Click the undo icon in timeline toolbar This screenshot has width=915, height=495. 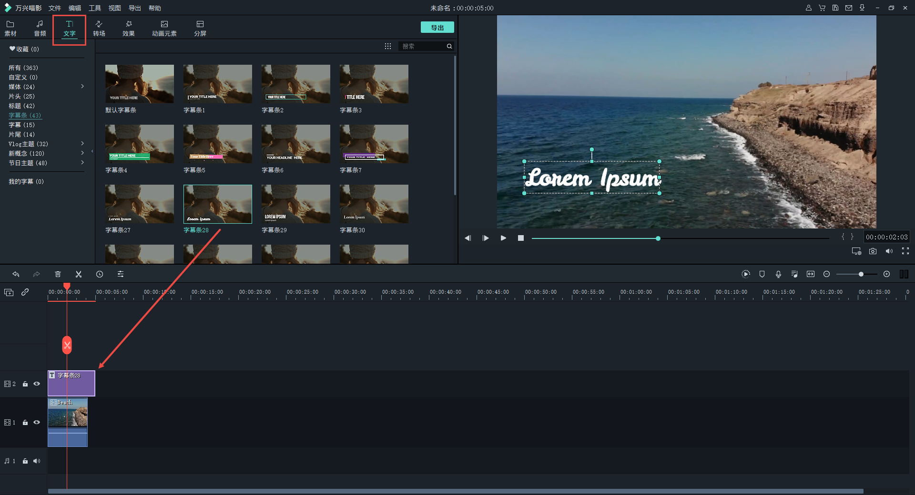(x=16, y=274)
